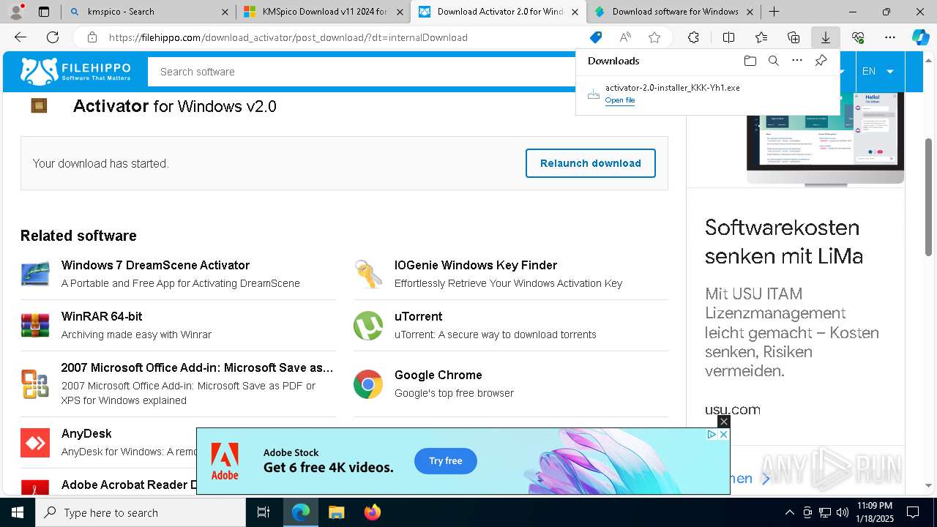937x527 pixels.
Task: Open the Copilot sidebar icon
Action: [920, 37]
